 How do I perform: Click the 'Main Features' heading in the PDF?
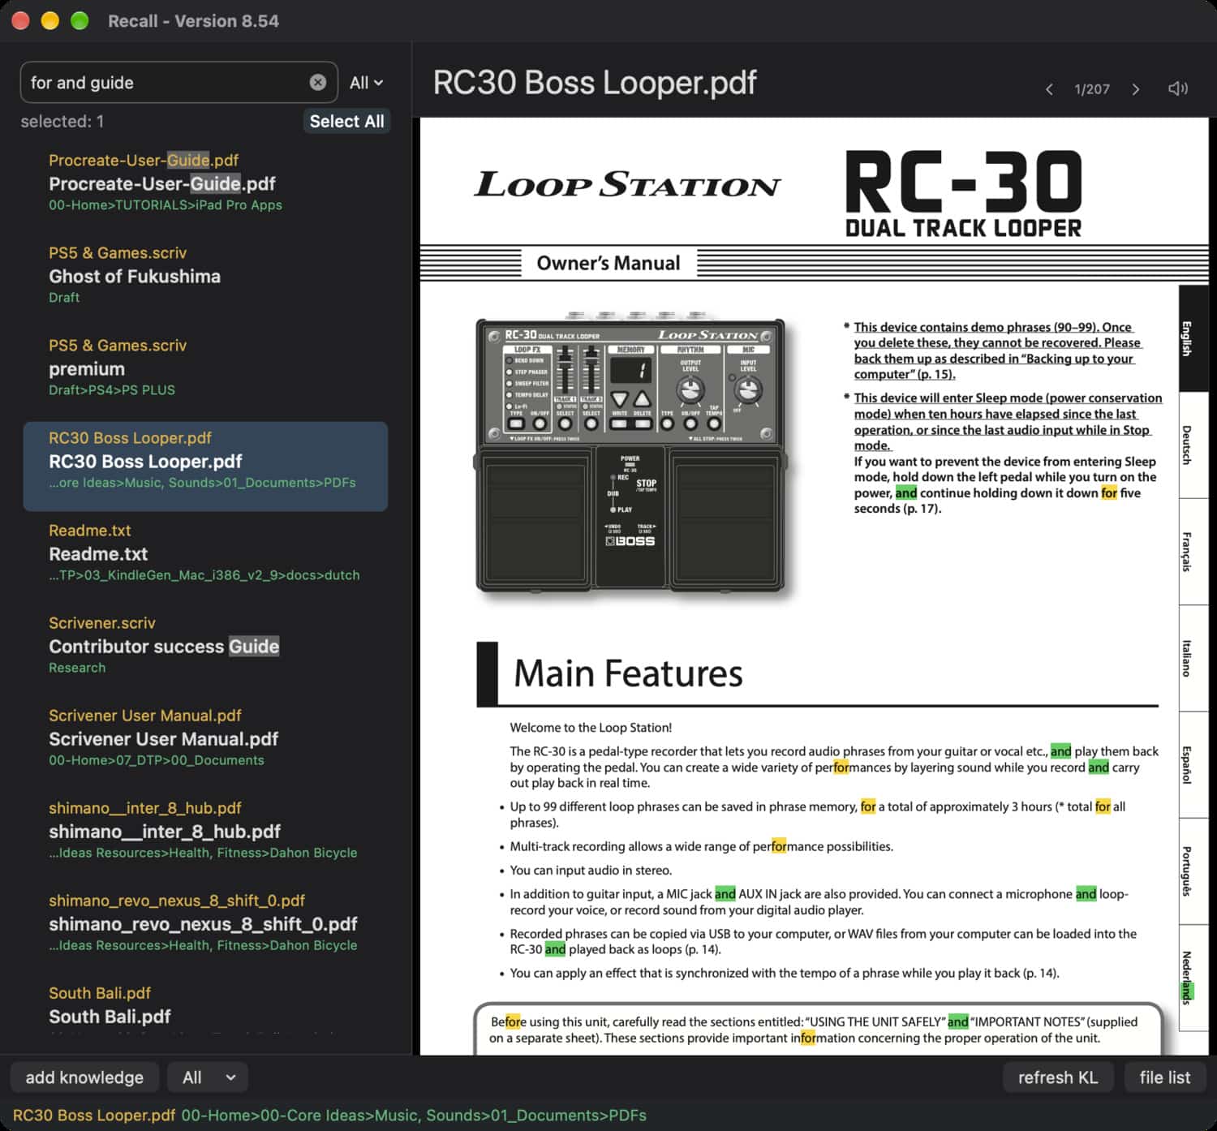628,673
